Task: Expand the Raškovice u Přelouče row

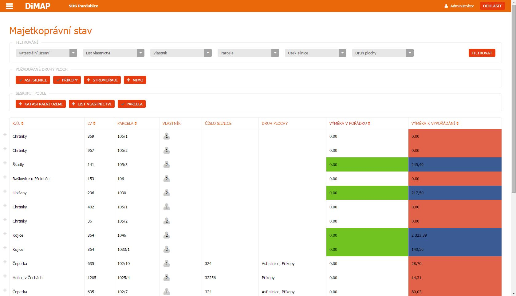Action: tap(5, 177)
